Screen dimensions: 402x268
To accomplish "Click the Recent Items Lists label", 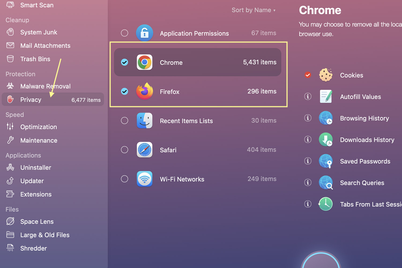I will point(186,121).
